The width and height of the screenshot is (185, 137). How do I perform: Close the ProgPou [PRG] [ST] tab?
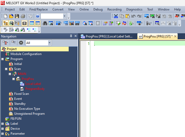click(175, 36)
